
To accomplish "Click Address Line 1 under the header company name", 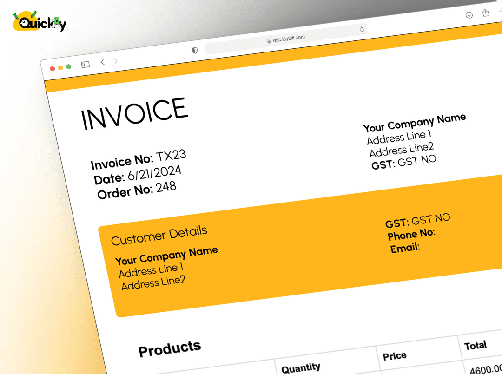I will [399, 138].
